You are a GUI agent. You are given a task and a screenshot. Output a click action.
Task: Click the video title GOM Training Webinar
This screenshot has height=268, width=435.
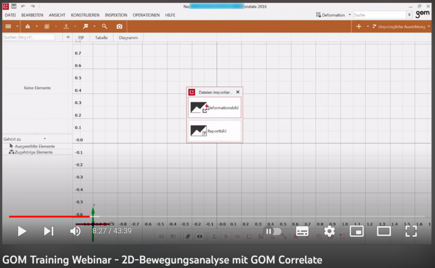coord(162,260)
